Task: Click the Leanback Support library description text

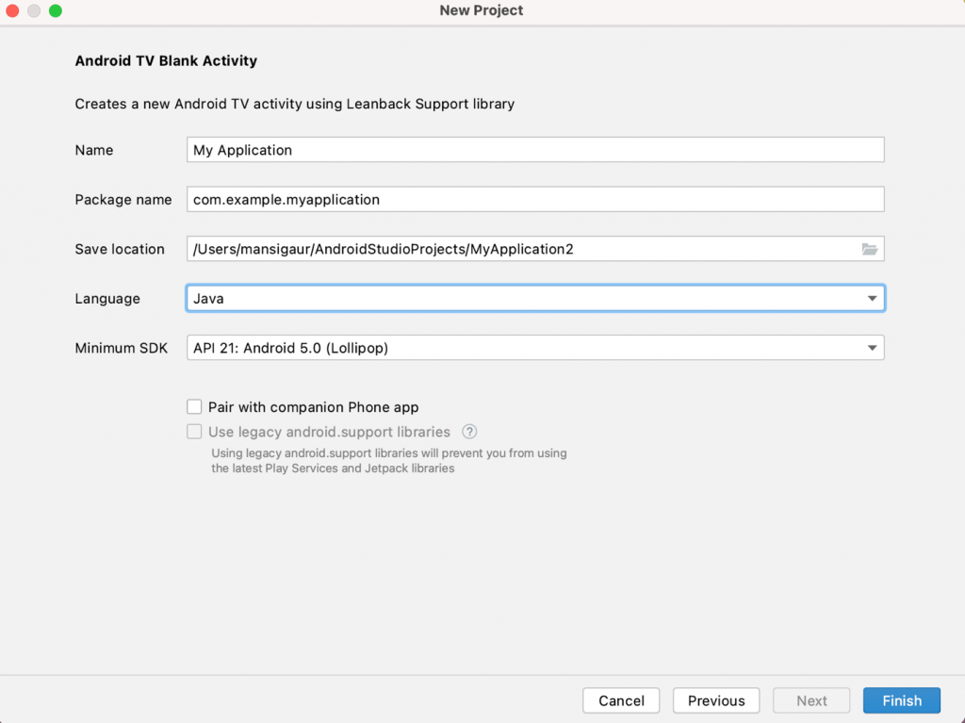Action: [x=295, y=104]
